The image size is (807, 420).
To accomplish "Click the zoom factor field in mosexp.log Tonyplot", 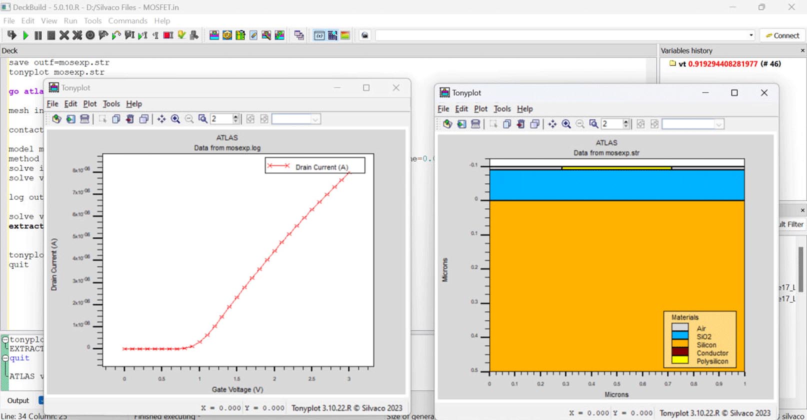I will [x=220, y=119].
